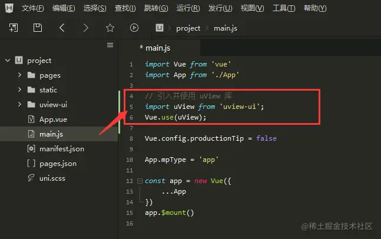Click the project root uni-app icon
The height and width of the screenshot is (239, 381).
click(19, 60)
